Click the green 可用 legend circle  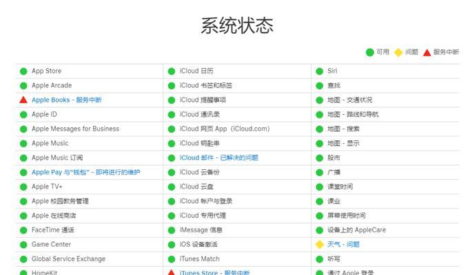coord(370,52)
